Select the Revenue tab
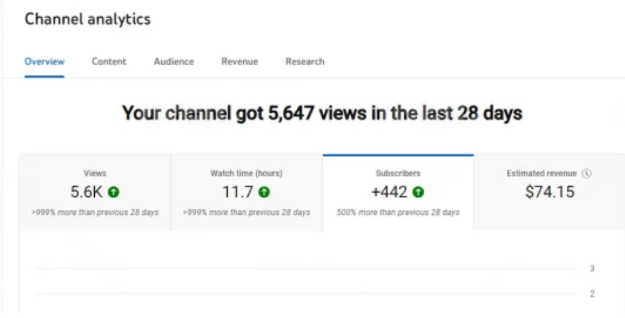625x318 pixels. pos(239,61)
